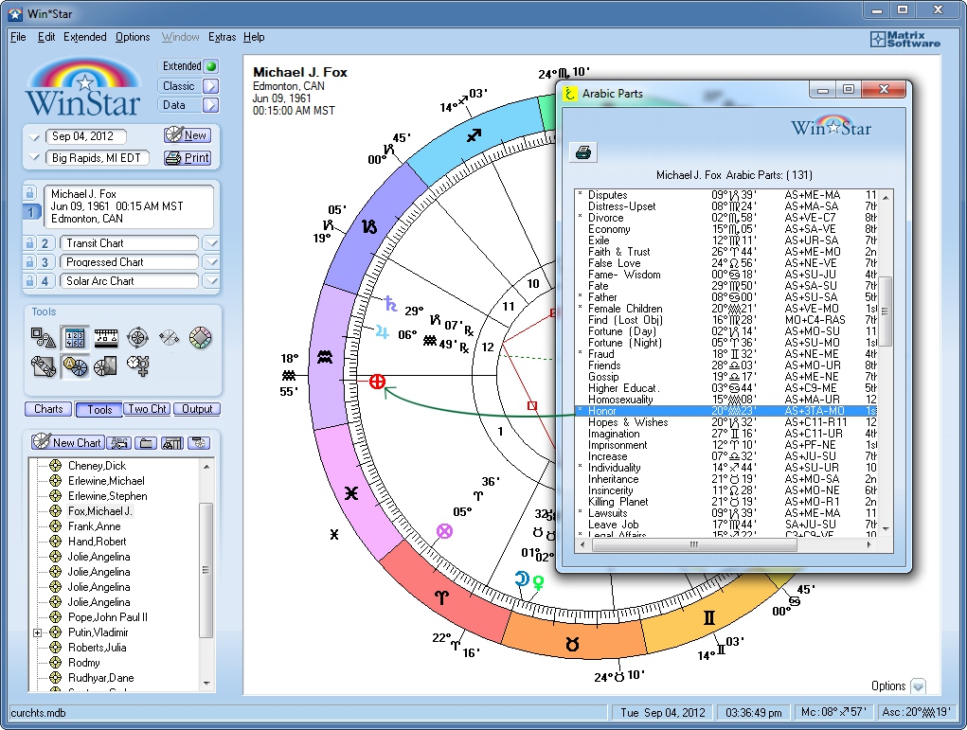Click the Sagittarius sign in the zodiac ring
The image size is (967, 730).
coord(474,134)
